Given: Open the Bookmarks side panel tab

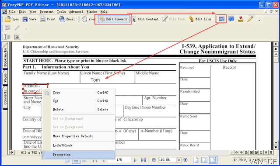Looking at the screenshot, I should pos(5,57).
